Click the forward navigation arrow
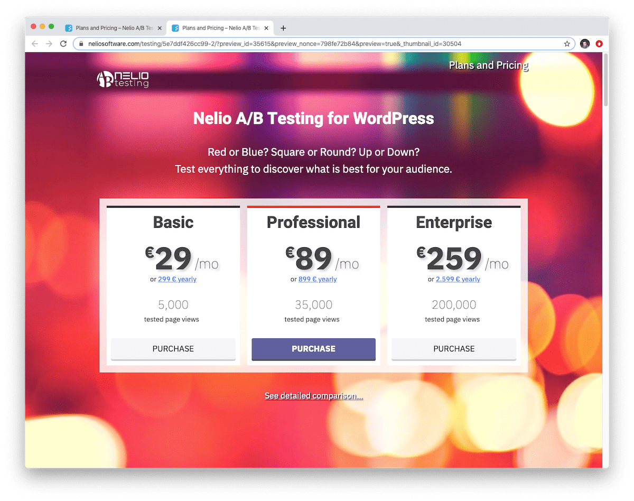This screenshot has height=501, width=634. coord(49,44)
